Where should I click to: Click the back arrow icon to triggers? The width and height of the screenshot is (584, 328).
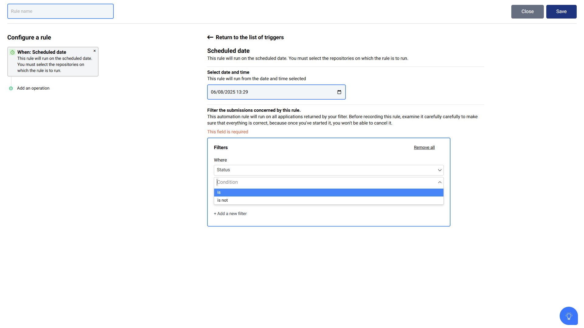210,37
